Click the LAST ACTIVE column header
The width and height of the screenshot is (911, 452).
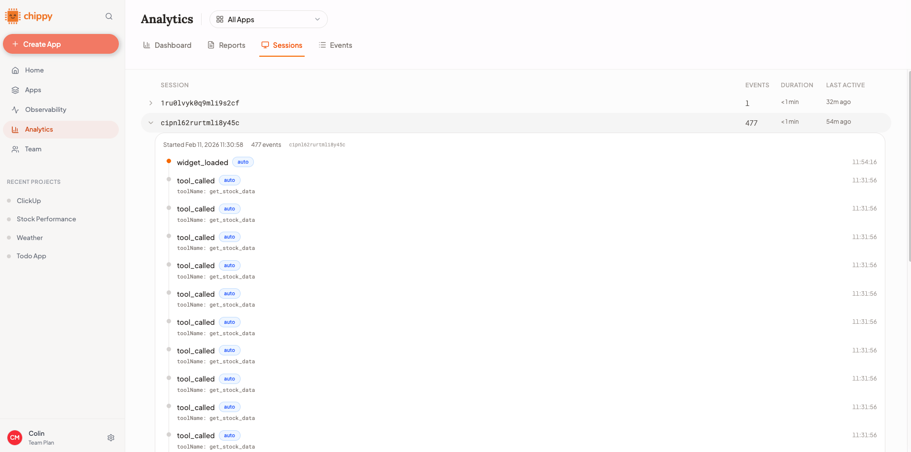(845, 85)
